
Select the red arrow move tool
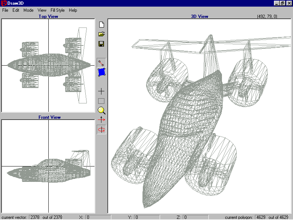point(101,120)
